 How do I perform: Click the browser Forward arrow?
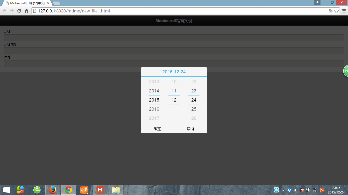tap(12, 11)
